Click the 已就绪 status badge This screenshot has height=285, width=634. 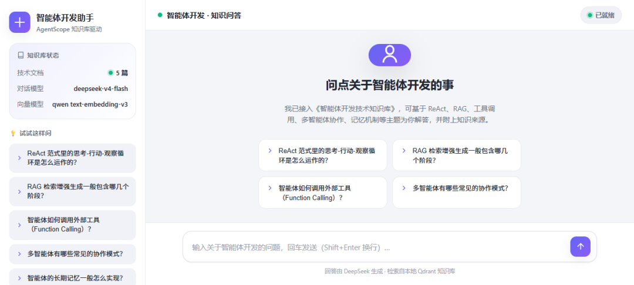(601, 15)
